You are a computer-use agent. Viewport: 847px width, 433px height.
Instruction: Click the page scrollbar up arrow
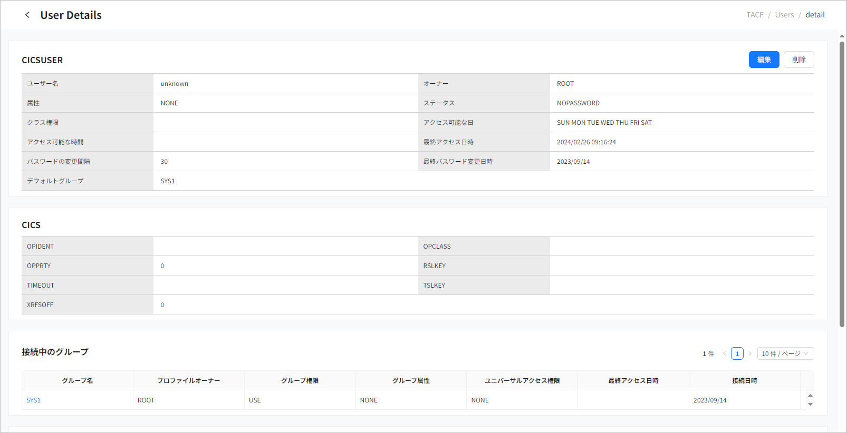coord(842,36)
